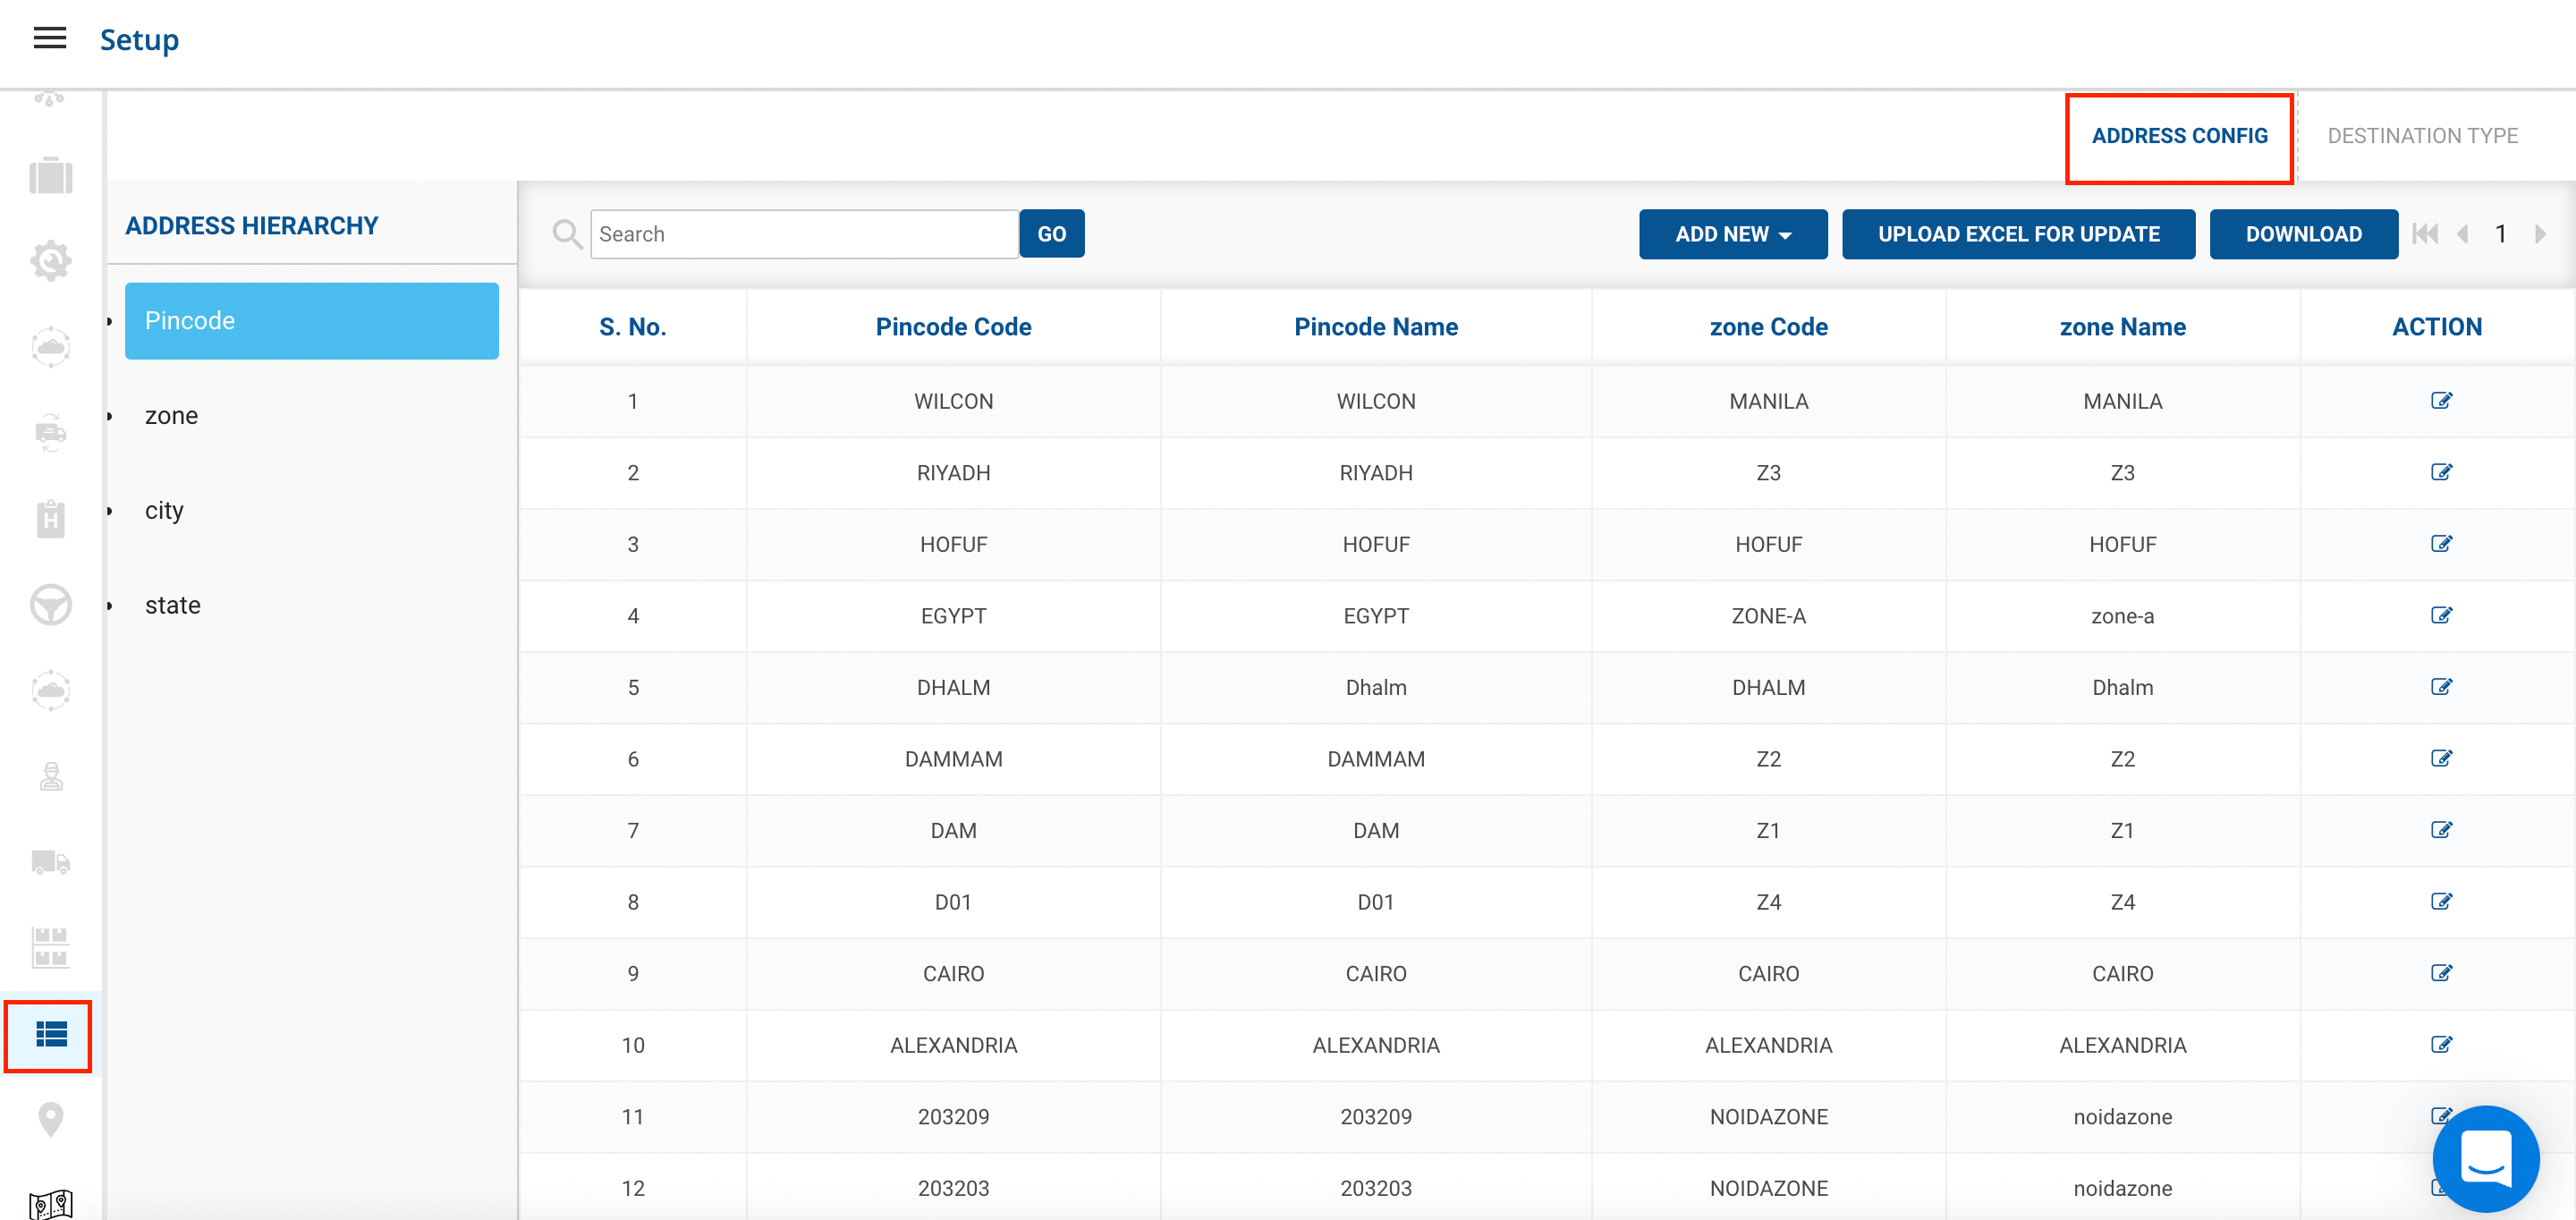Screen dimensions: 2576x1220
Task: Edit the EGYPT pincode row
Action: pos(2440,615)
